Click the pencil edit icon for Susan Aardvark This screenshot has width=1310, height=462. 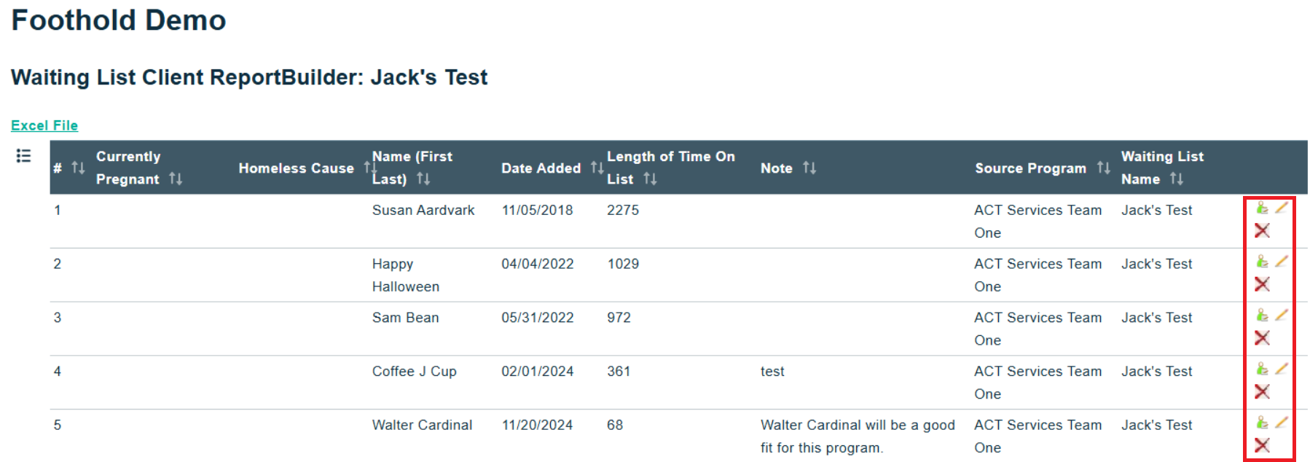[x=1282, y=208]
